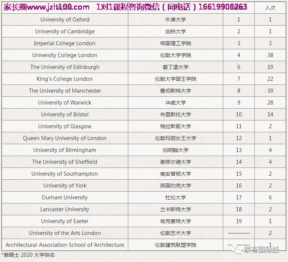Click 'Architectural Association School of Architecture' cell
The height and width of the screenshot is (262, 288).
click(65, 245)
